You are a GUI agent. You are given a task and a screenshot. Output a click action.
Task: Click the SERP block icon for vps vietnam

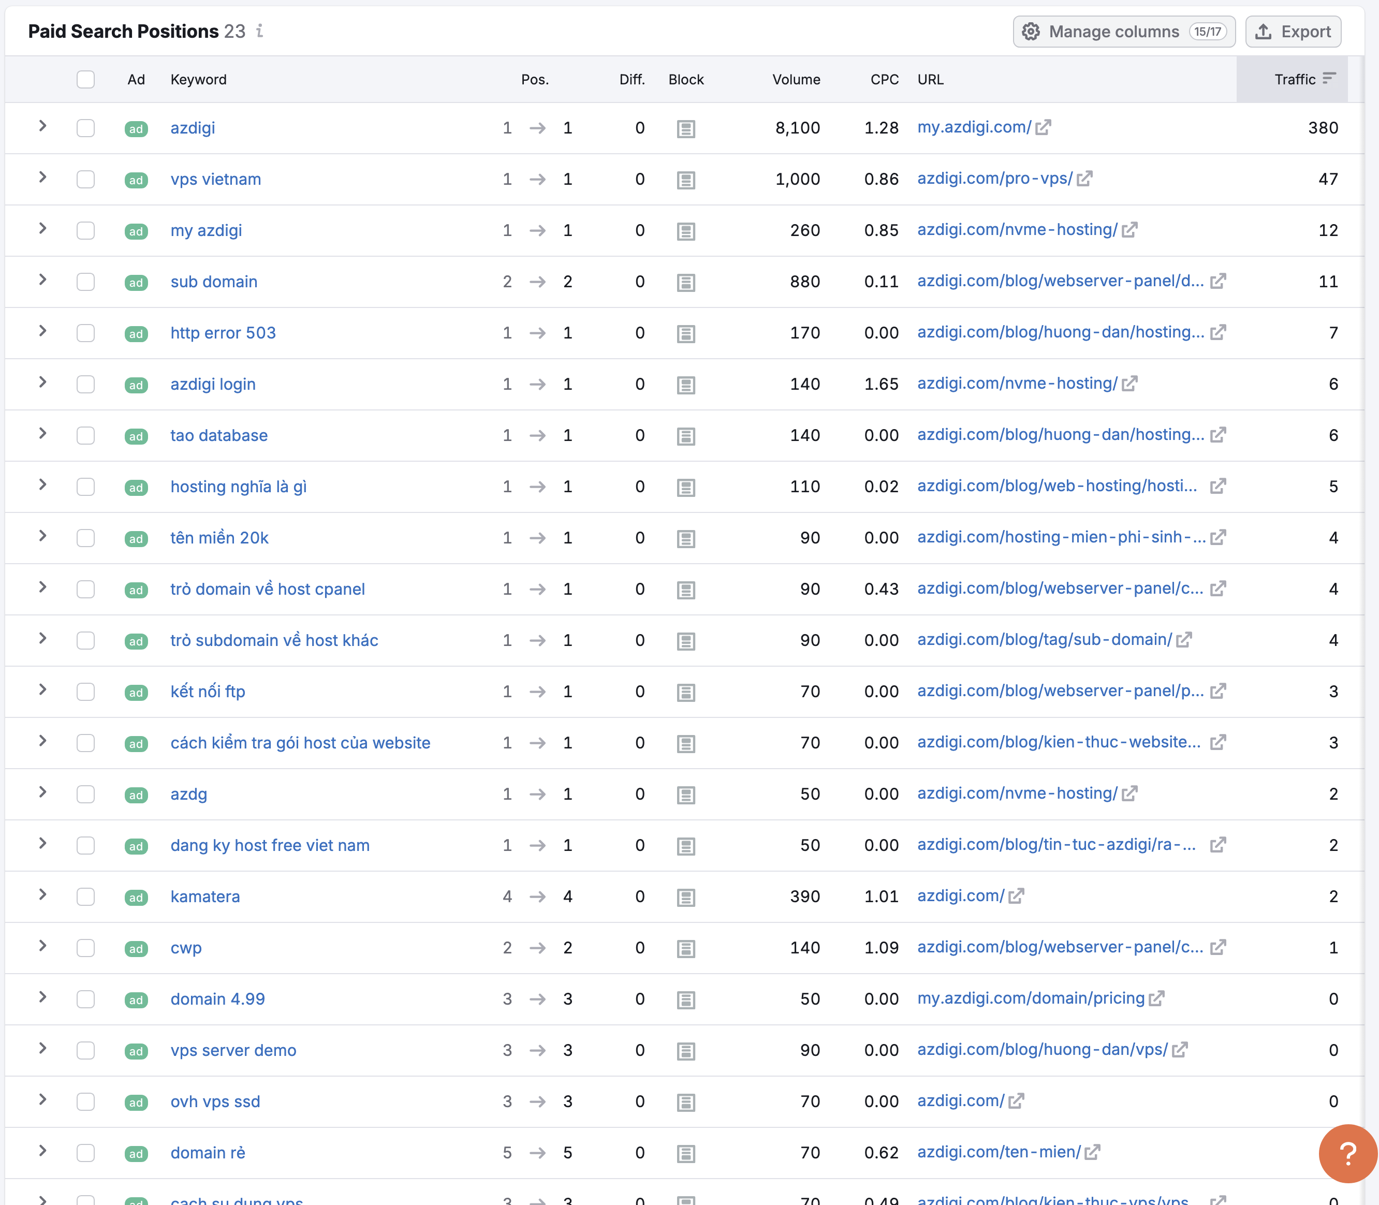(686, 180)
